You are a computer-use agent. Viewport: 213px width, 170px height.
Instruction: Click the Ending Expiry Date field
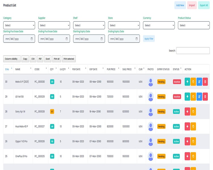(x=124, y=39)
